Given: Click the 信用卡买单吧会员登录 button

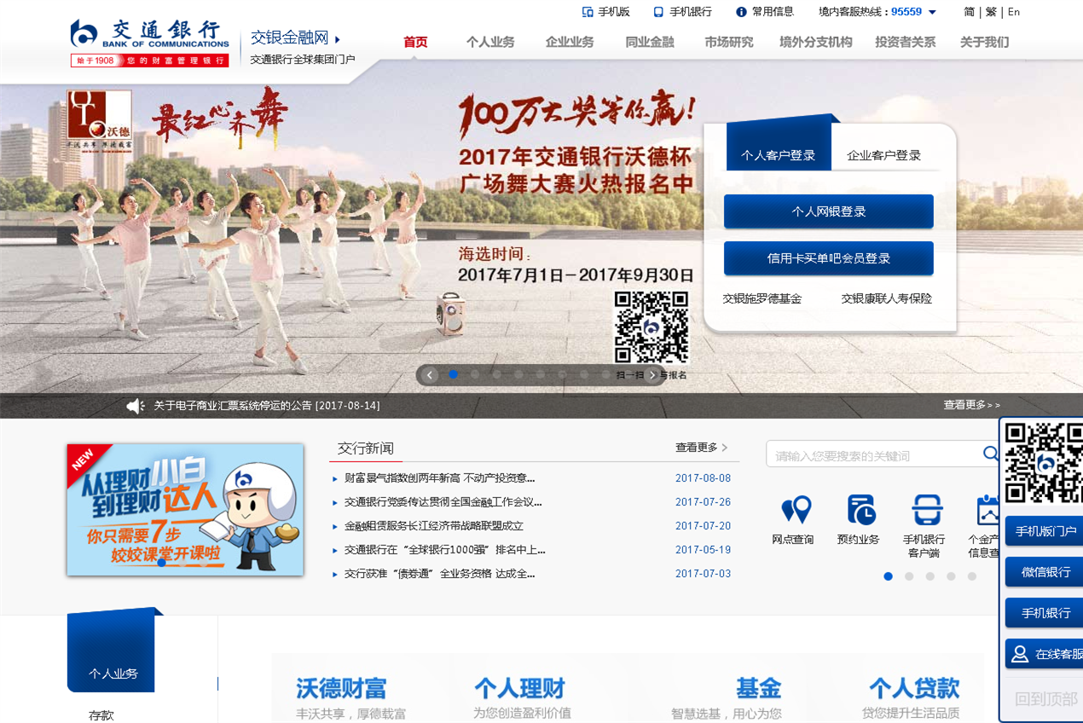Looking at the screenshot, I should tap(829, 258).
